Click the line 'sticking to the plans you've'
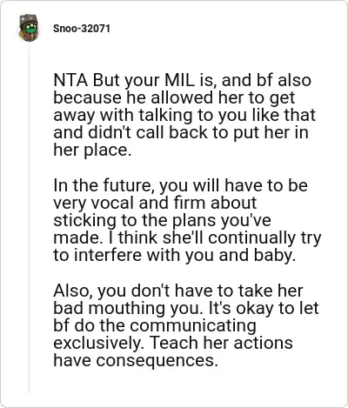Viewport: 348px width, 408px height. point(162,220)
